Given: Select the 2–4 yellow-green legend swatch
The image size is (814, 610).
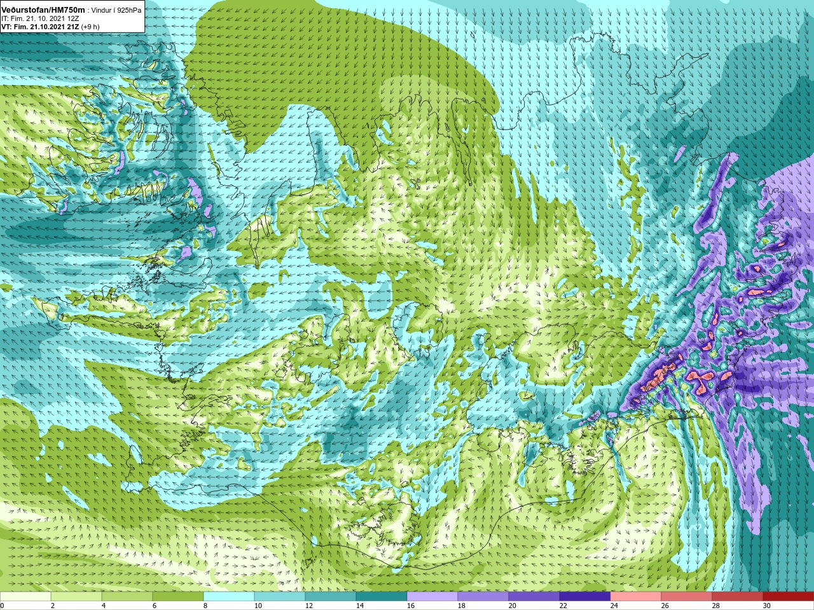Looking at the screenshot, I should [76, 597].
